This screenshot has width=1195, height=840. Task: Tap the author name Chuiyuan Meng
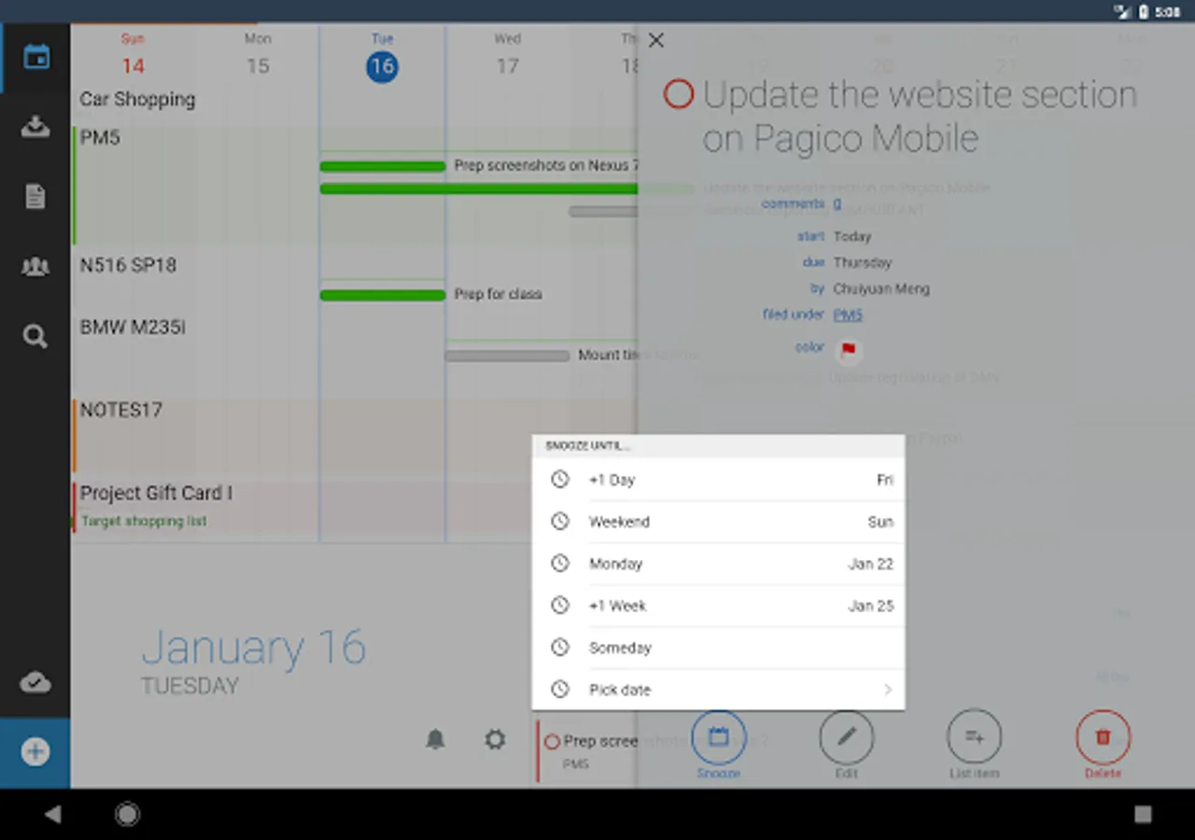click(881, 289)
